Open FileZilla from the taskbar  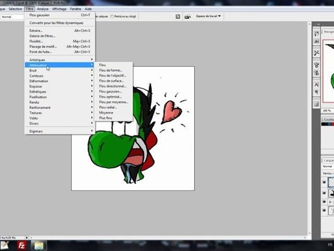point(22,245)
